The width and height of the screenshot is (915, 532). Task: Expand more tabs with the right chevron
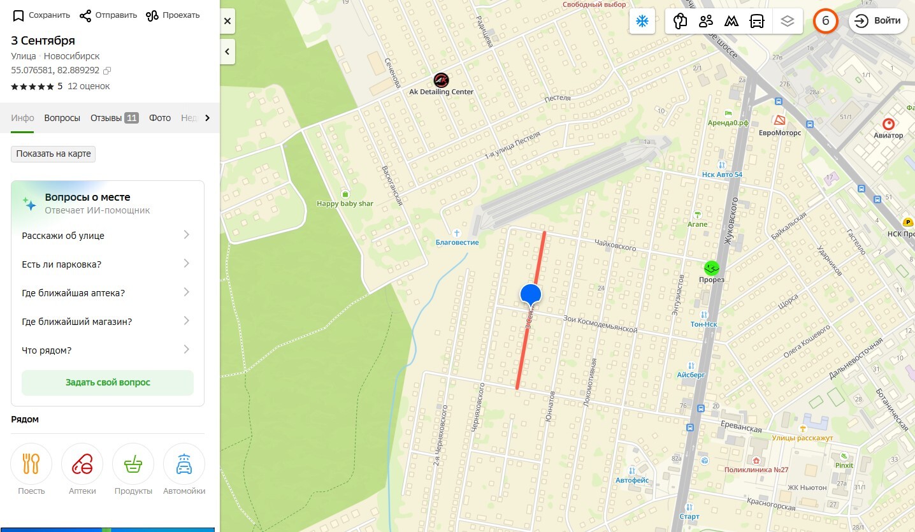(x=207, y=118)
